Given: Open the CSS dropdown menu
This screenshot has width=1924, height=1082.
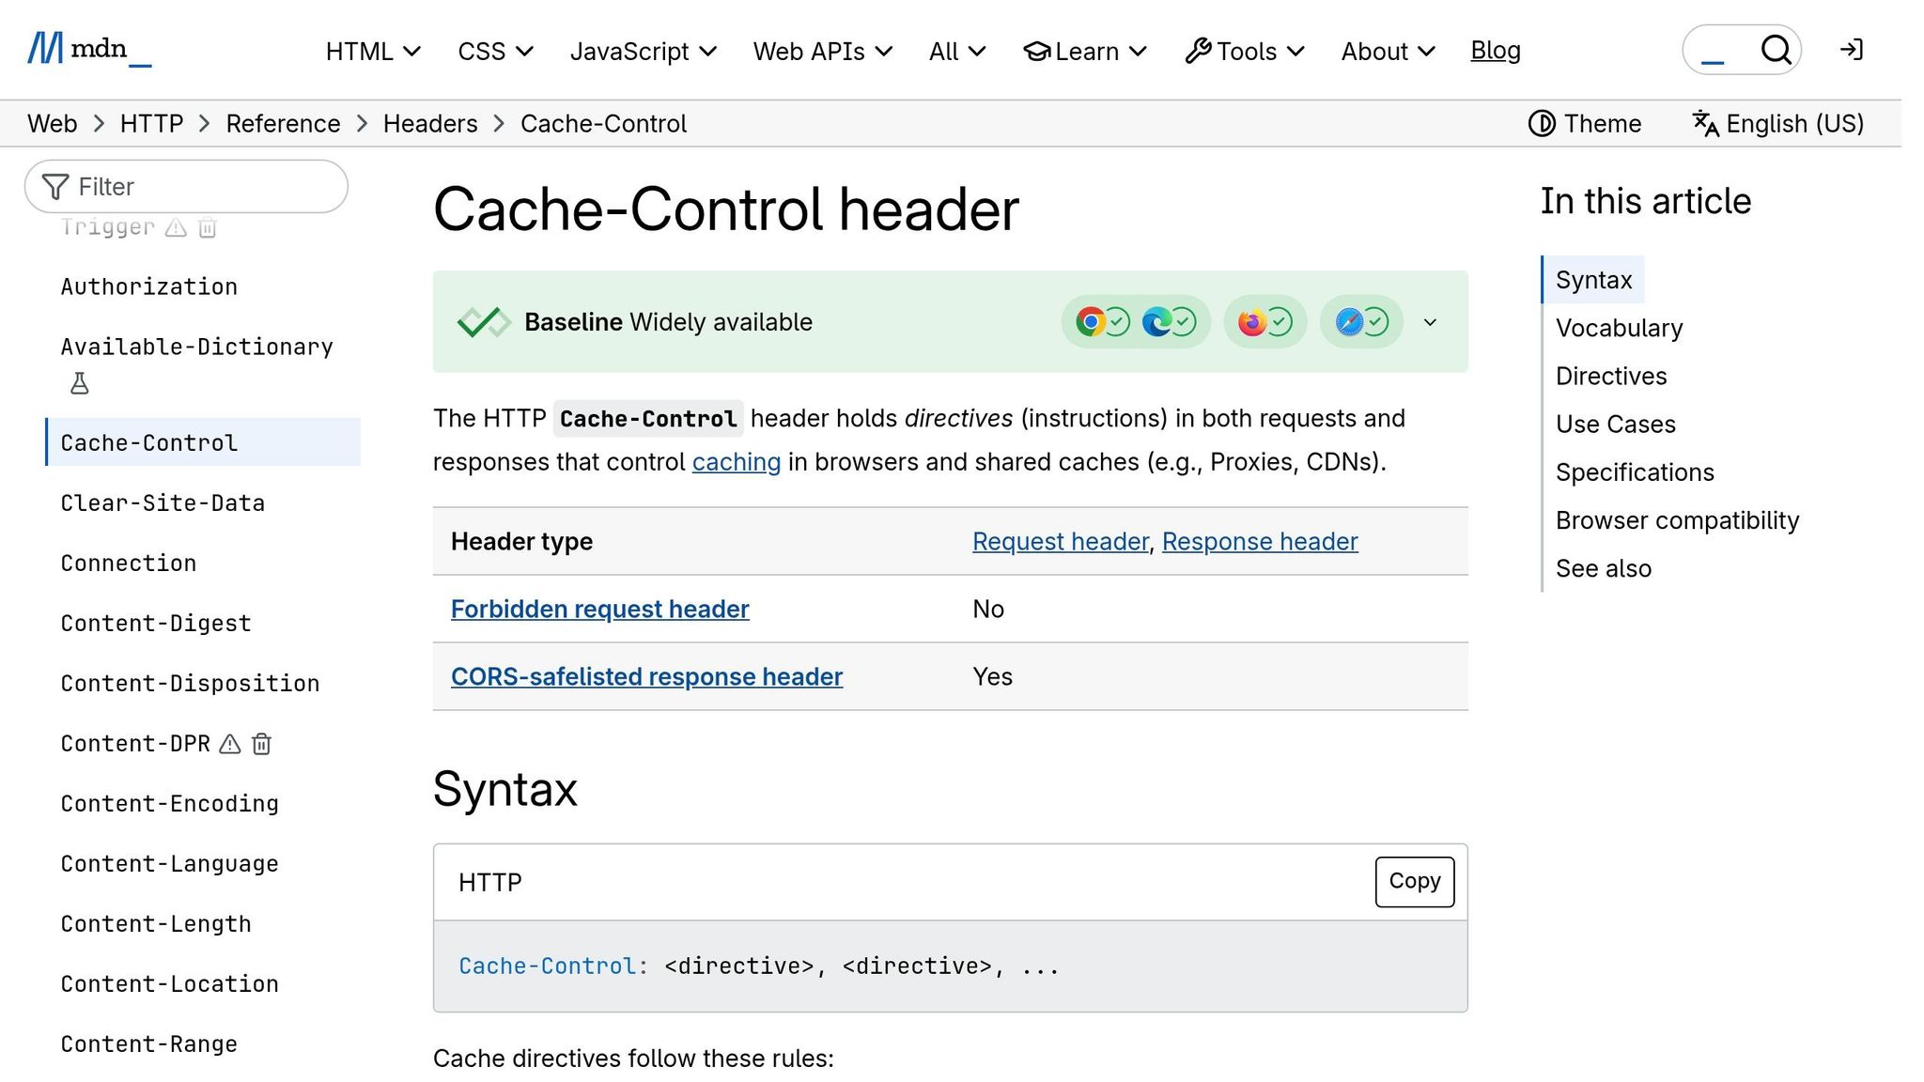Looking at the screenshot, I should (495, 51).
